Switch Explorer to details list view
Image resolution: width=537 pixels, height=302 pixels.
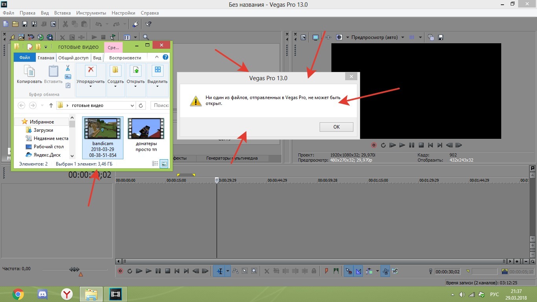pyautogui.click(x=155, y=164)
